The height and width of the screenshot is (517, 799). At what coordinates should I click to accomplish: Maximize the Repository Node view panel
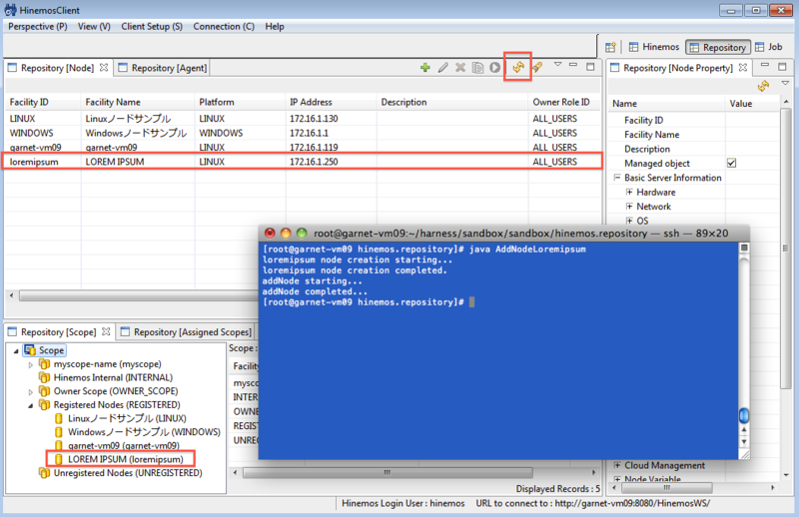point(590,66)
